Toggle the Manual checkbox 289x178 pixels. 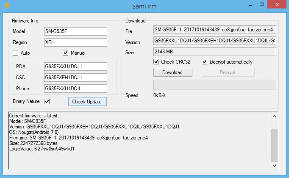click(x=65, y=53)
